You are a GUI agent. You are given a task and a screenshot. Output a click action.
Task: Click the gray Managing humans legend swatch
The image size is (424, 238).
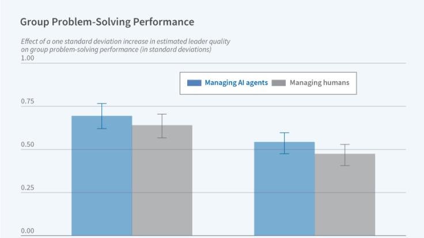[x=279, y=83]
